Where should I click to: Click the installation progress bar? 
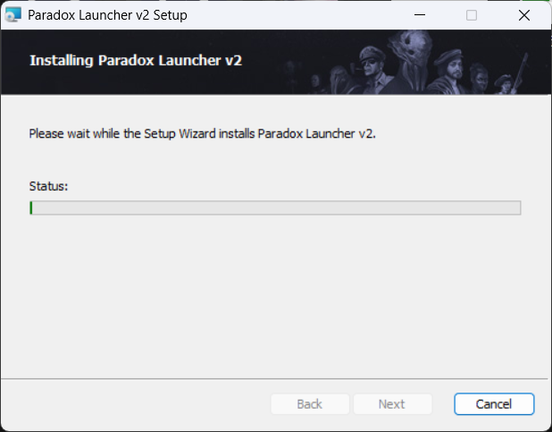[x=275, y=208]
